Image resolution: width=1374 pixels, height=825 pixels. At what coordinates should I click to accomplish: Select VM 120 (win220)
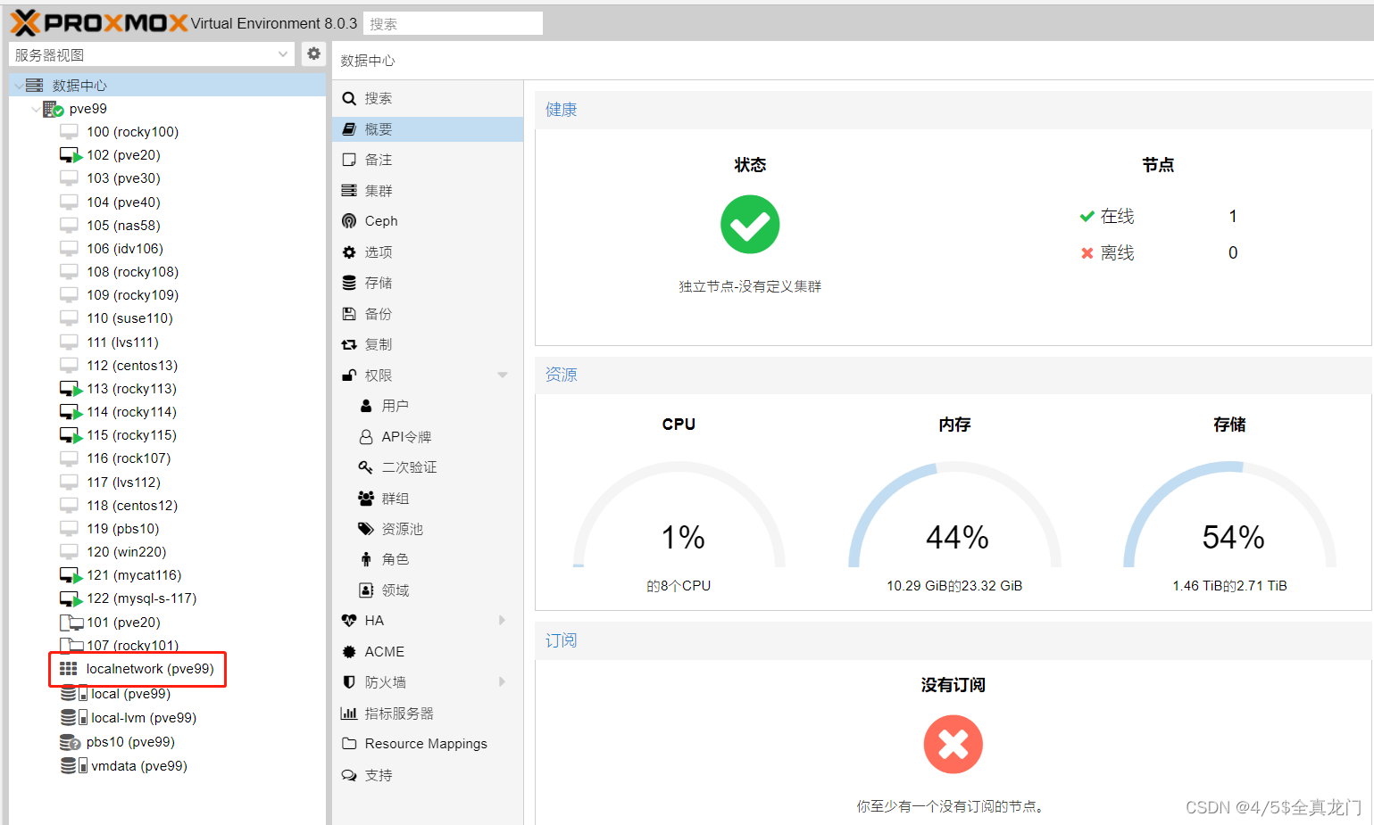coord(126,552)
